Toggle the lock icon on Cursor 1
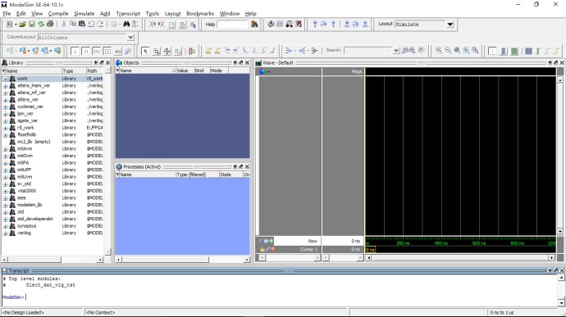The image size is (566, 317). click(x=262, y=249)
